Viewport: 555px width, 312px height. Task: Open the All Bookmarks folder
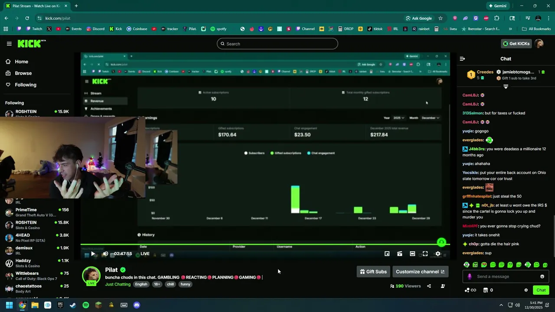click(536, 29)
